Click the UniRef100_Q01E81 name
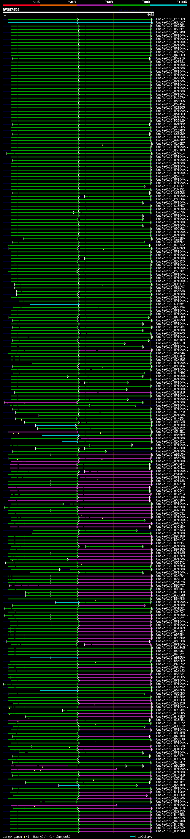Viewport: 190px width, 839px height. coord(170,608)
